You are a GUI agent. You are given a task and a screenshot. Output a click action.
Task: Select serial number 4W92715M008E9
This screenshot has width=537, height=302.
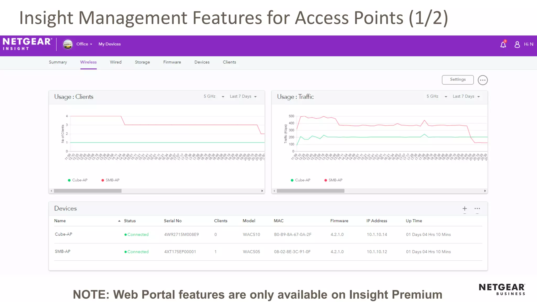click(x=181, y=235)
